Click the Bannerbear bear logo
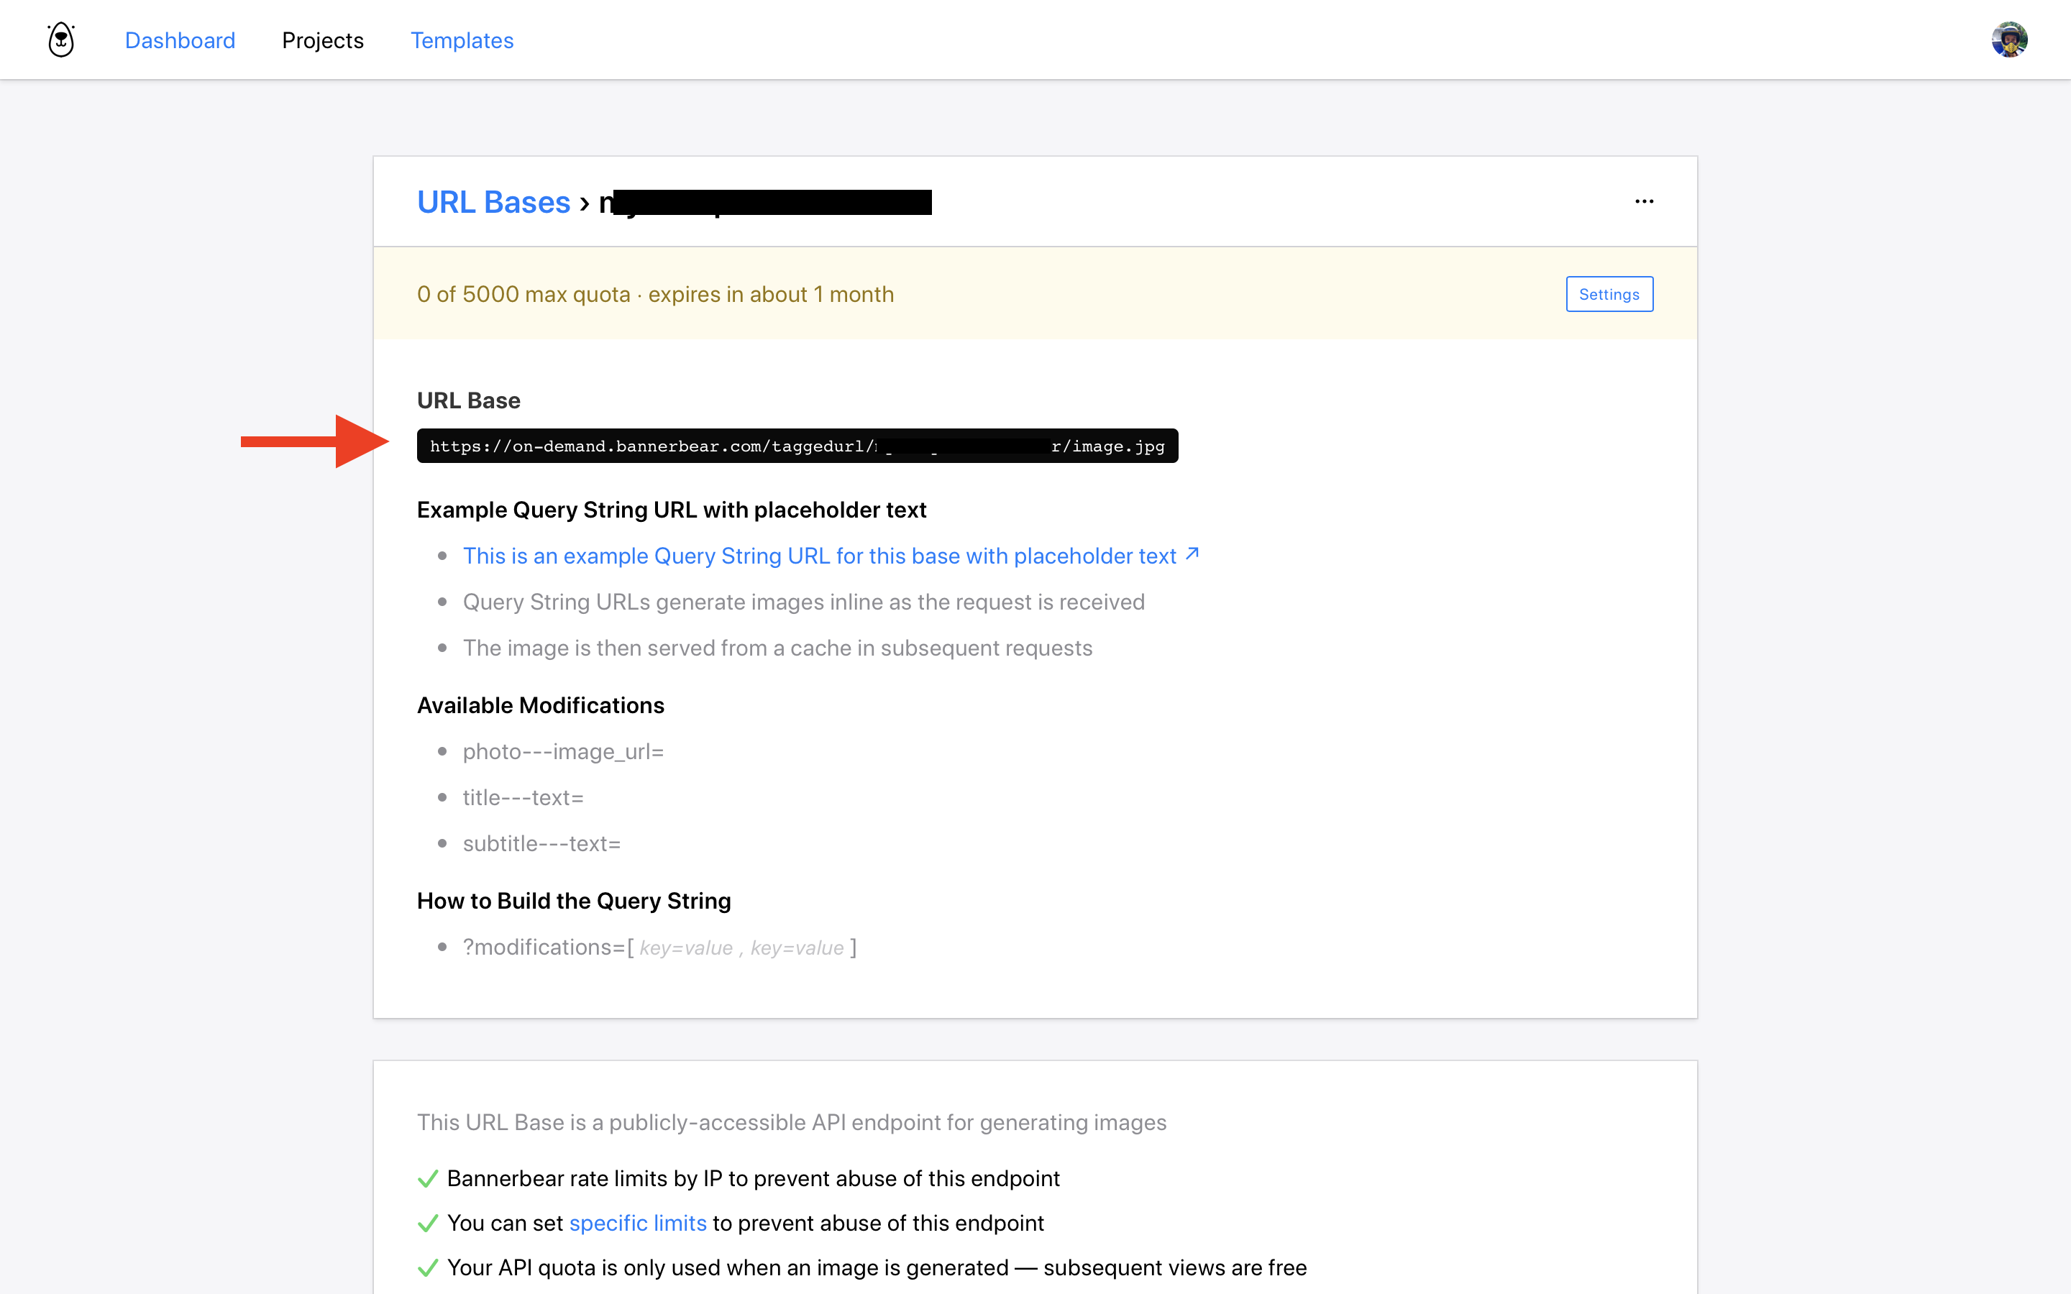 pos(60,40)
